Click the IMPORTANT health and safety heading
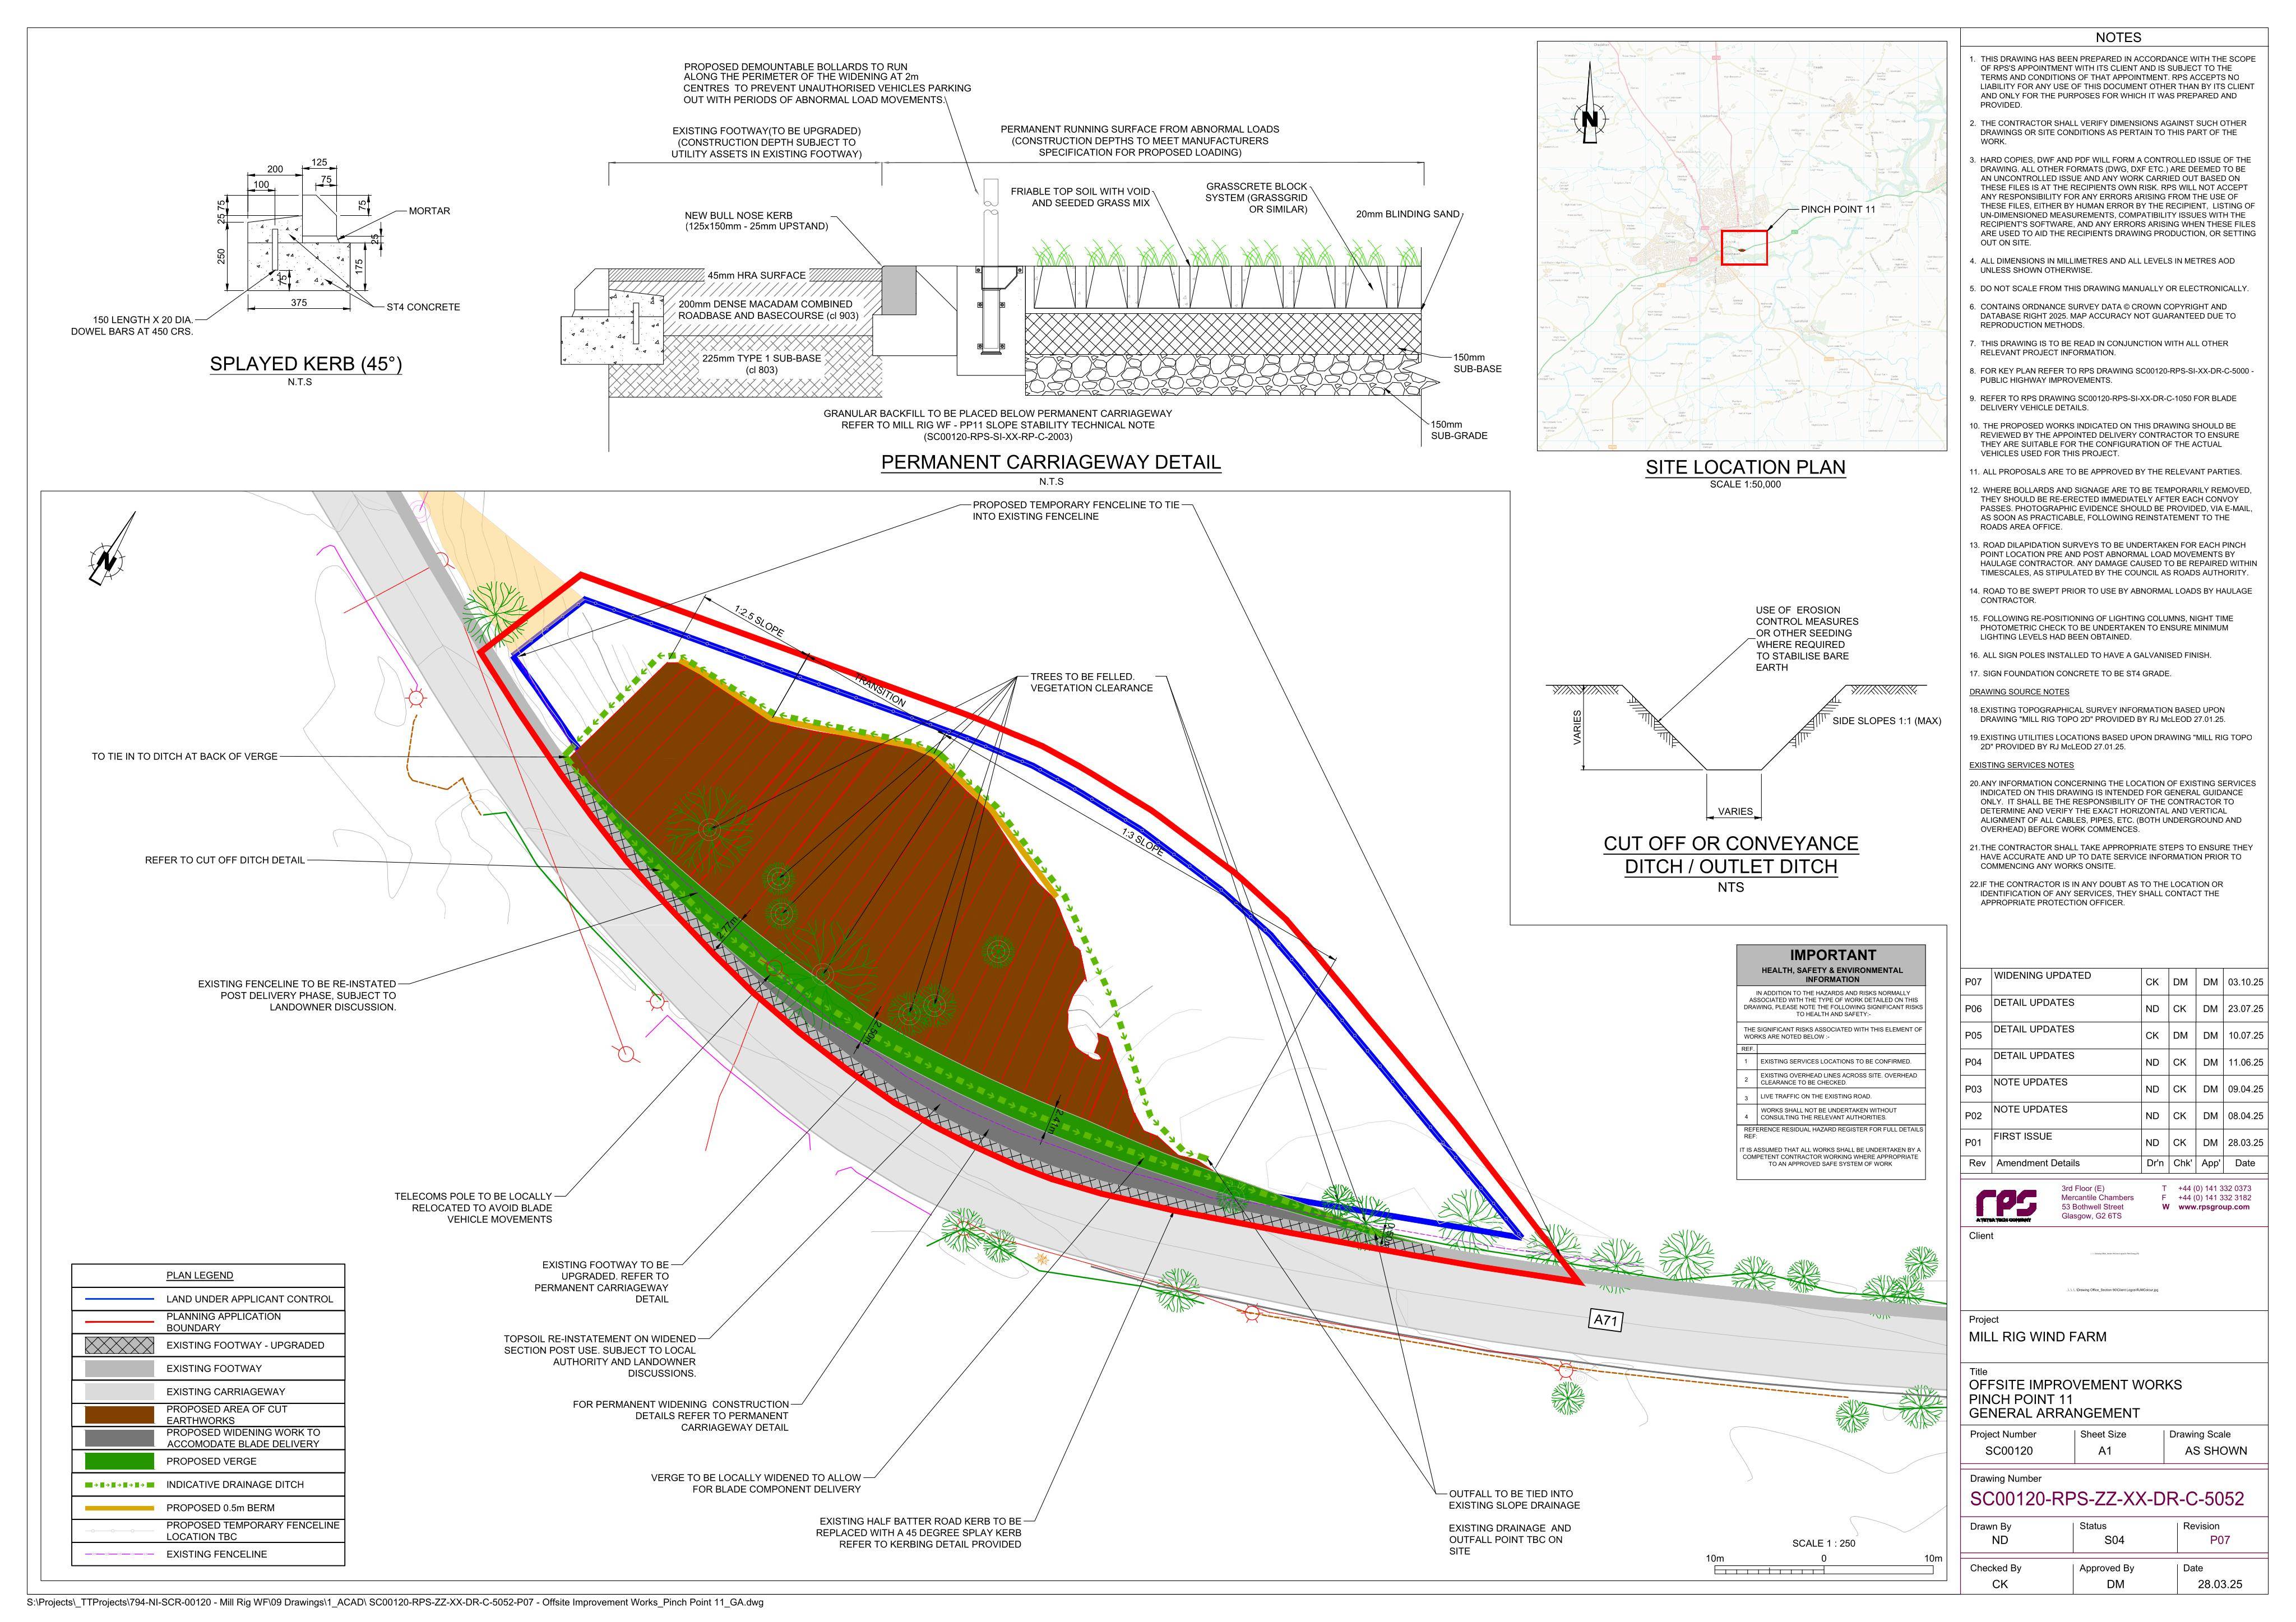This screenshot has height=1622, width=2296. pyautogui.click(x=1833, y=955)
